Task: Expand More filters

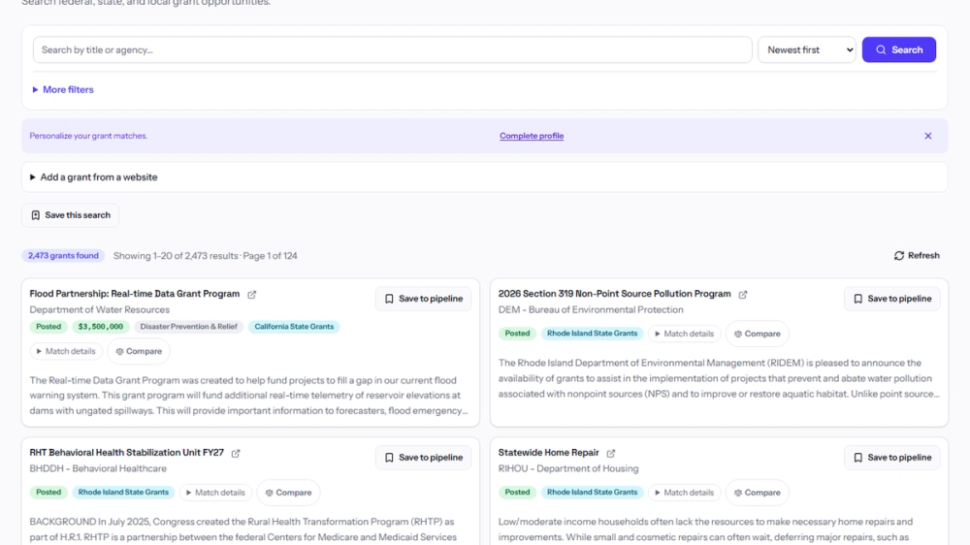Action: point(63,89)
